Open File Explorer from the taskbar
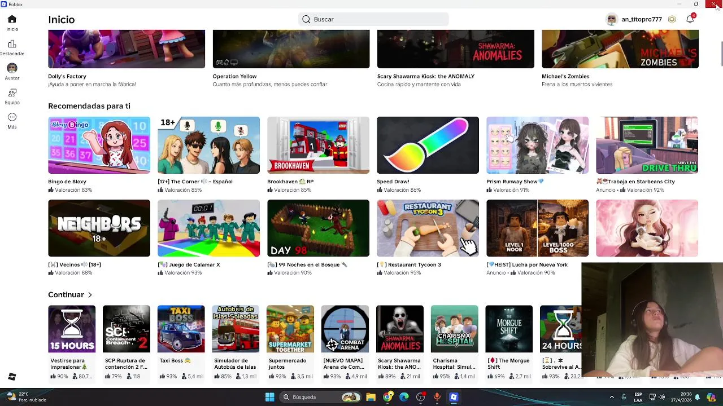Viewport: 723px width, 406px height. [x=371, y=397]
